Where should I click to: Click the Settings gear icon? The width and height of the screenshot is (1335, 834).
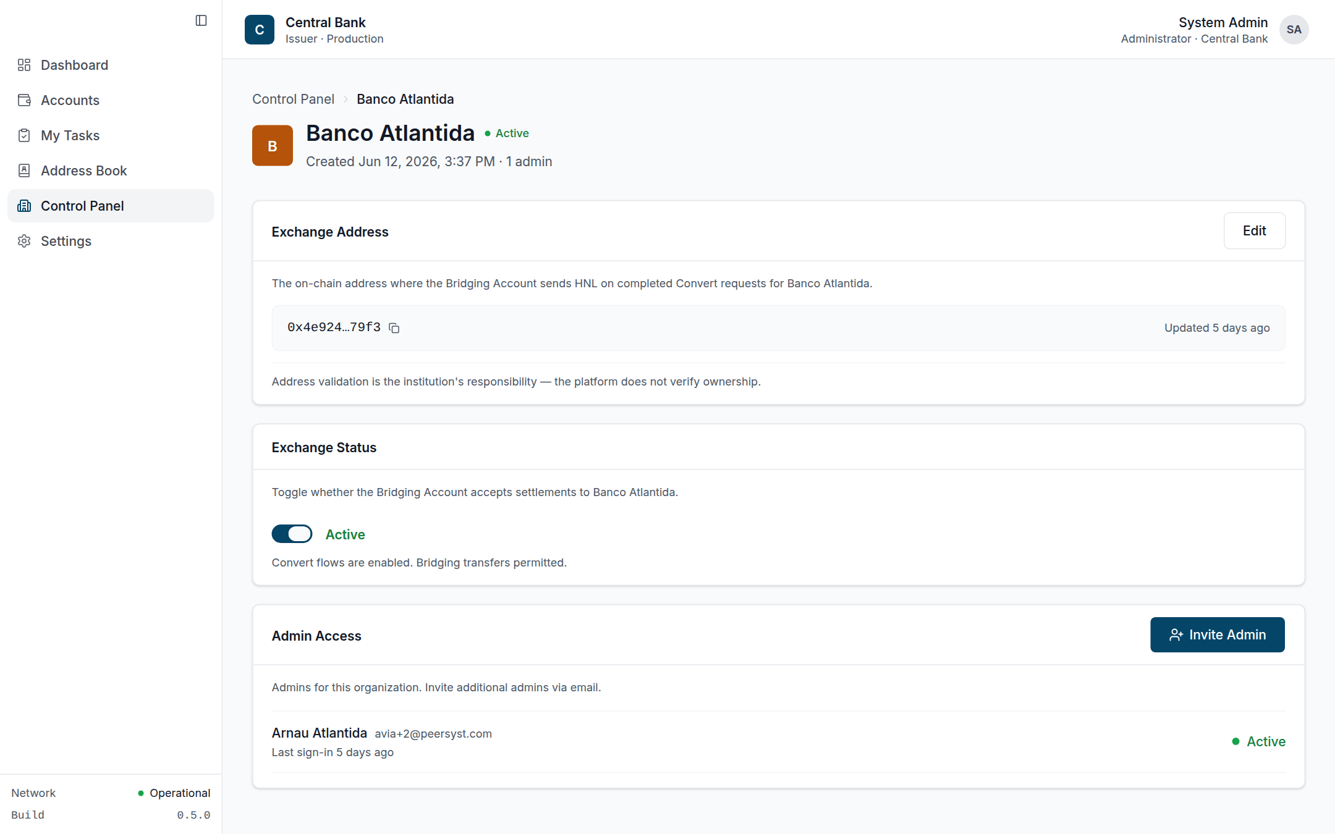(24, 241)
